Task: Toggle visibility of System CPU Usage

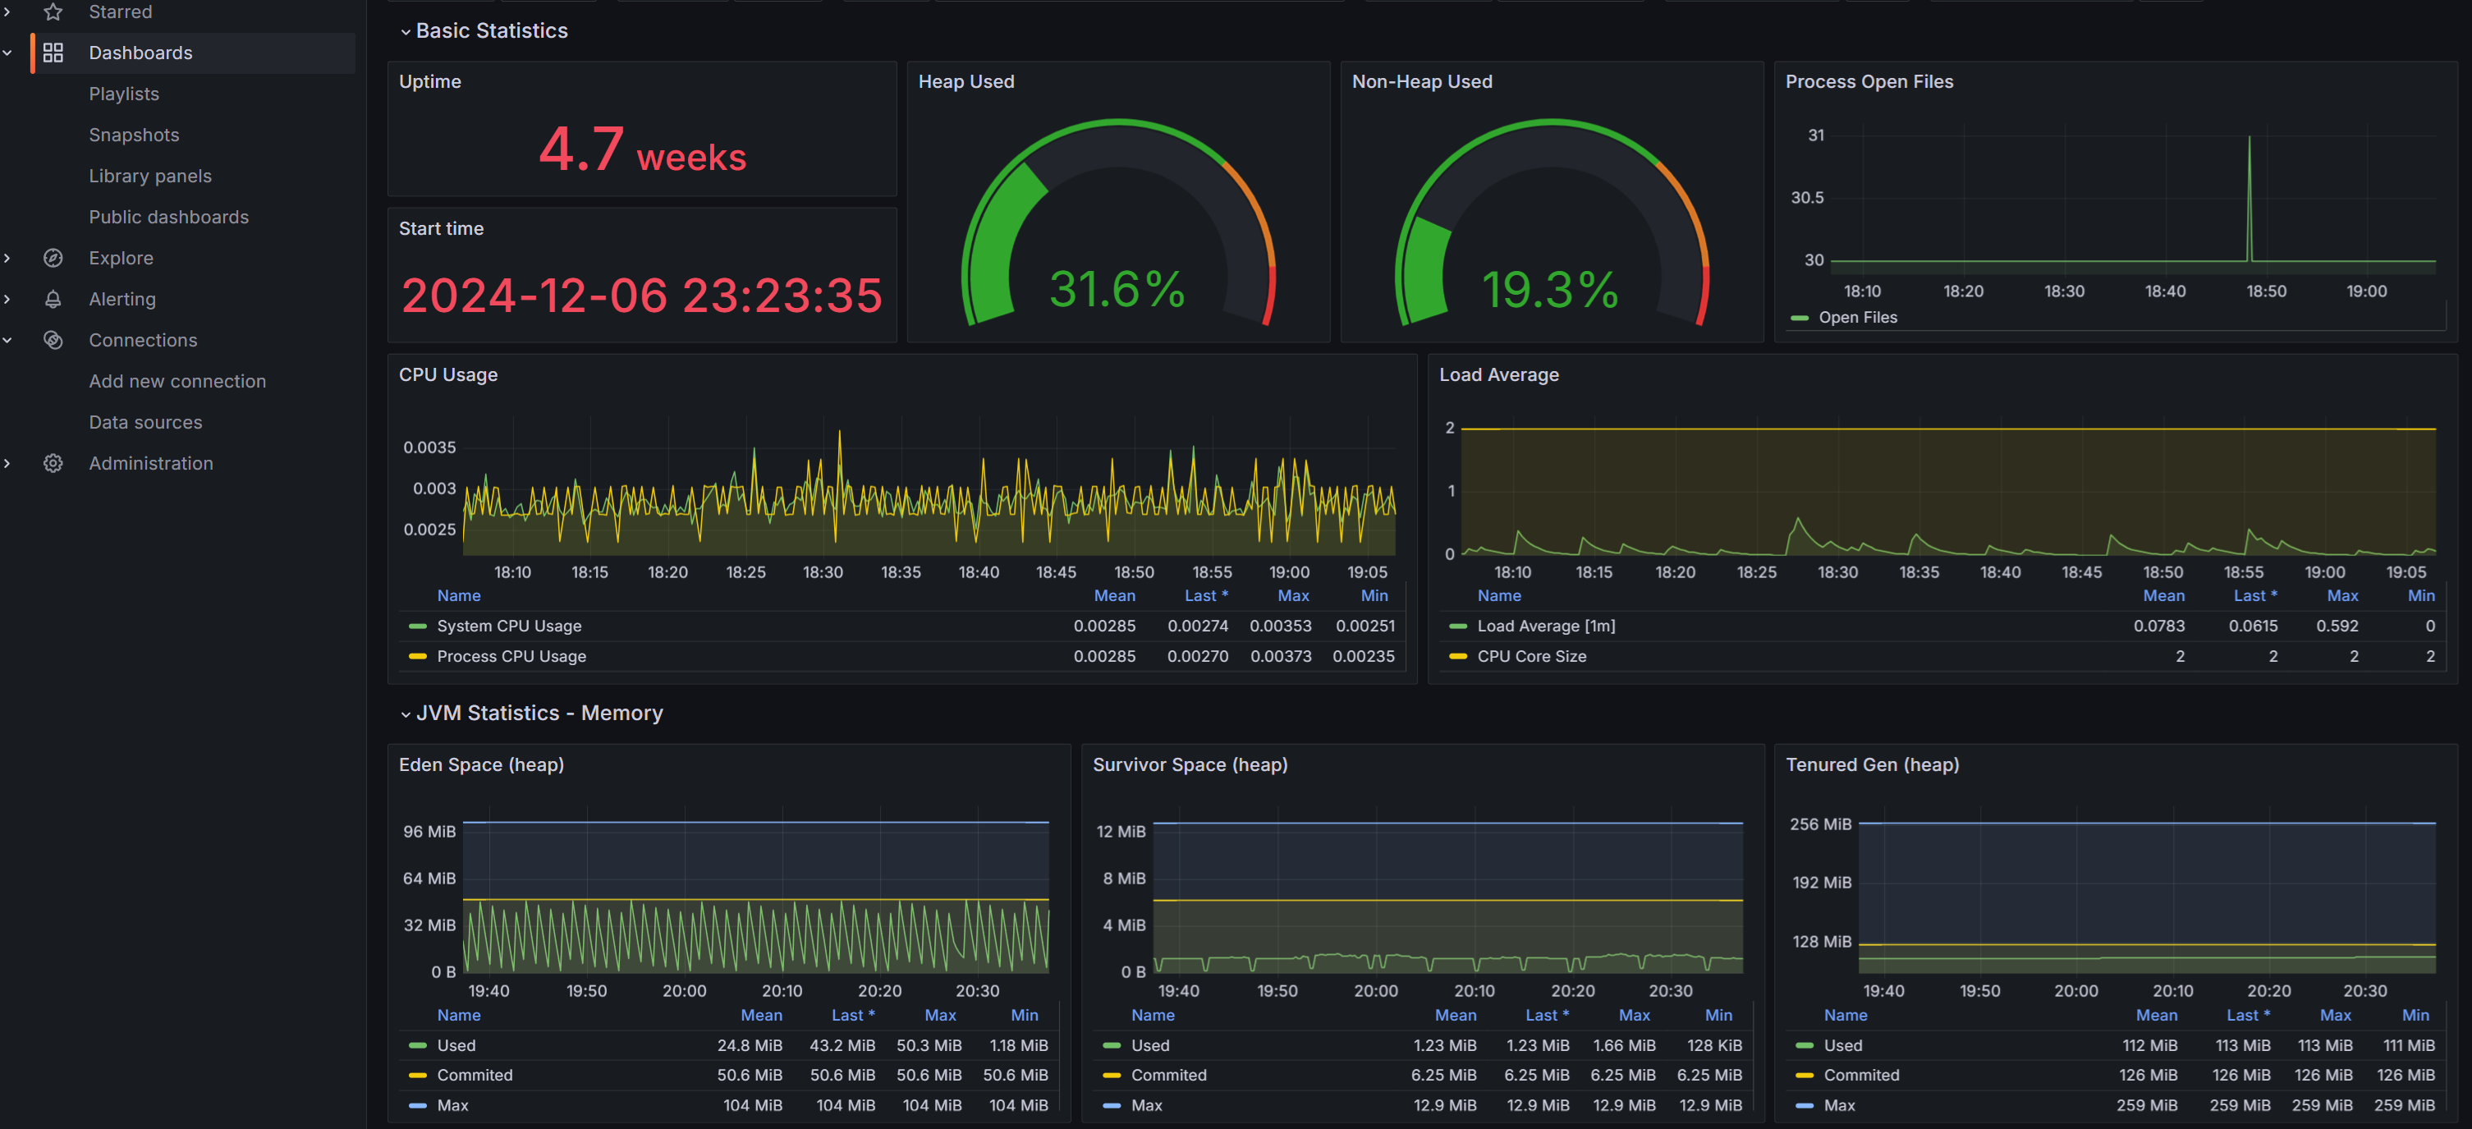Action: tap(507, 624)
